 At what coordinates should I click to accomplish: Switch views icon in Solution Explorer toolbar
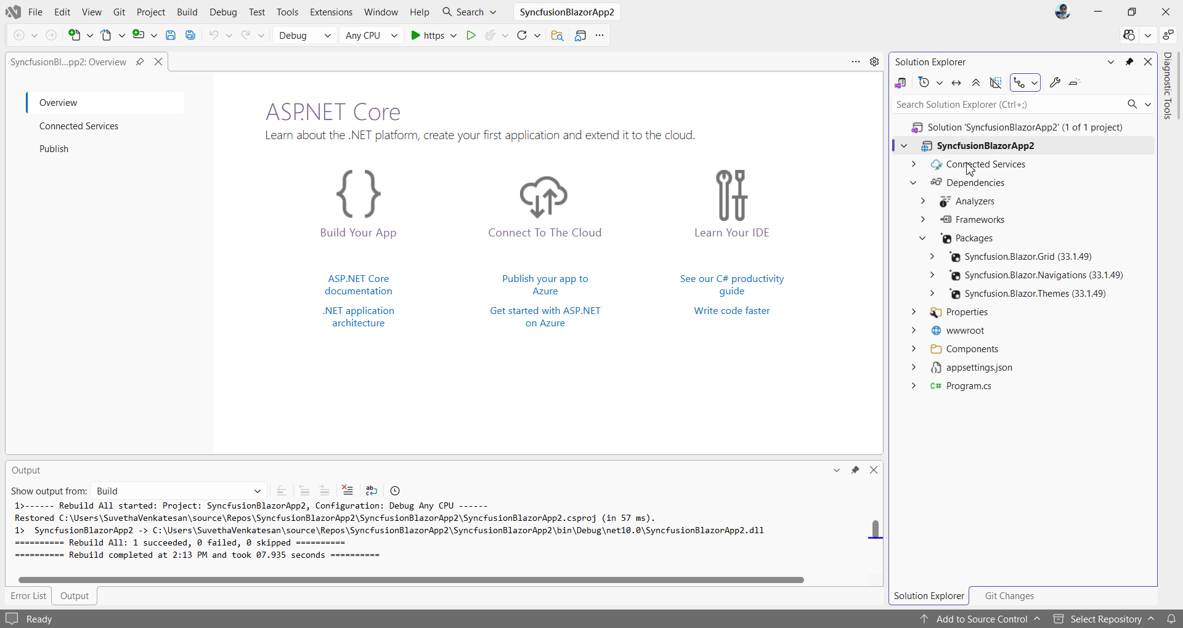[x=901, y=83]
